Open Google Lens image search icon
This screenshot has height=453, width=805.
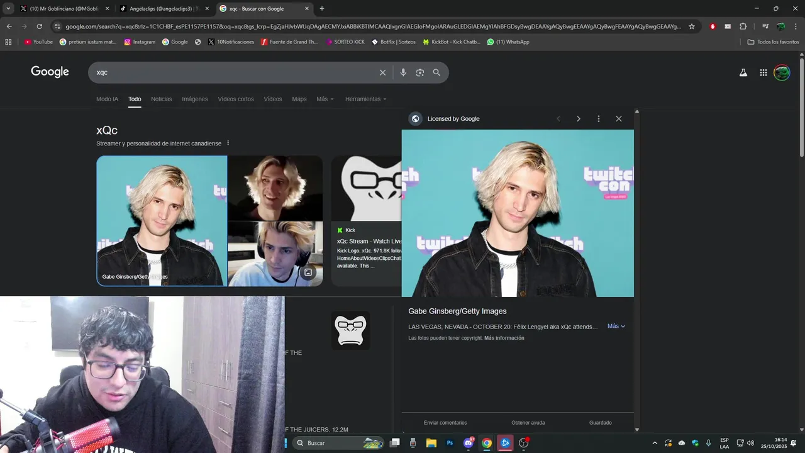click(x=420, y=72)
